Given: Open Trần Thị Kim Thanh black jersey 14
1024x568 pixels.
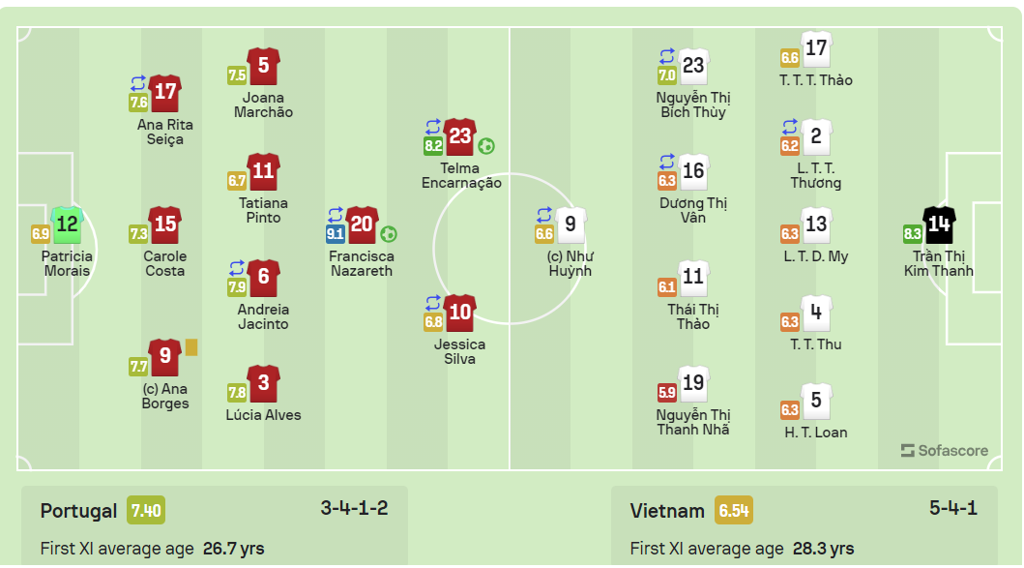Looking at the screenshot, I should (x=938, y=224).
